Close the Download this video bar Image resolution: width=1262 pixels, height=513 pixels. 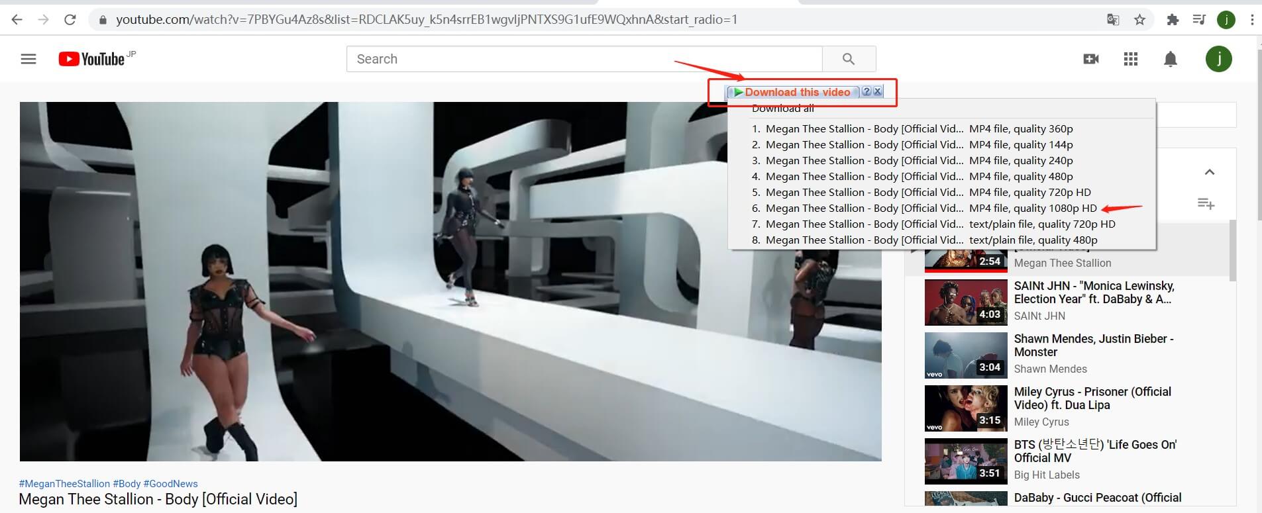(x=877, y=92)
